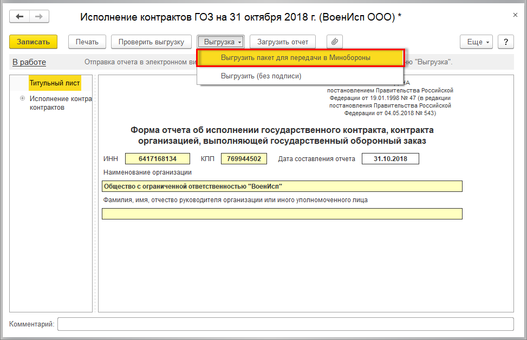The width and height of the screenshot is (527, 340).
Task: Open the В работе status link
Action: tap(29, 62)
